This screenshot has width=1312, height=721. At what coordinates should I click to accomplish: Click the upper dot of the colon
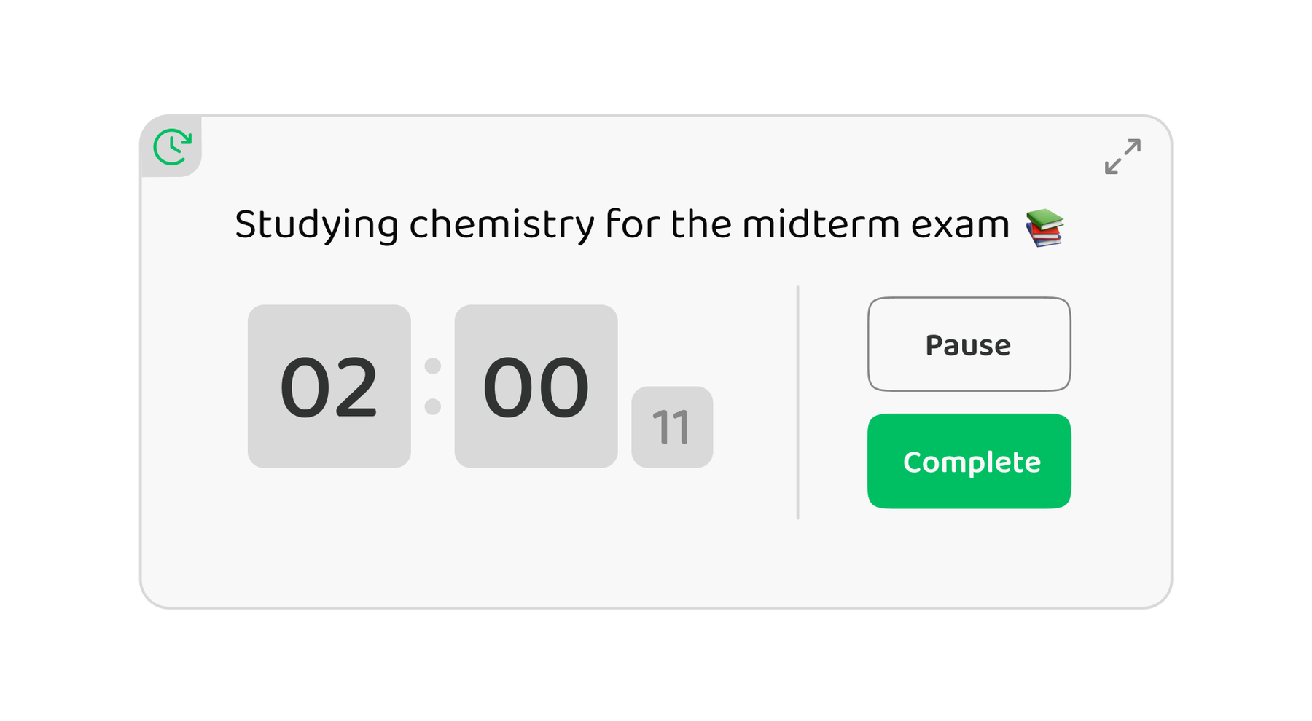pyautogui.click(x=433, y=366)
